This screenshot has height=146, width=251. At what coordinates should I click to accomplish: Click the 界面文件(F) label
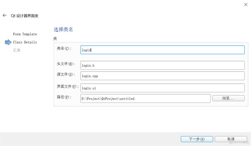[x=67, y=86]
